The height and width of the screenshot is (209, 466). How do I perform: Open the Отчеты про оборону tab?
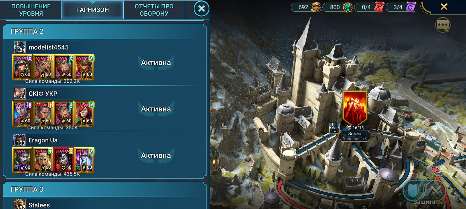(x=154, y=10)
